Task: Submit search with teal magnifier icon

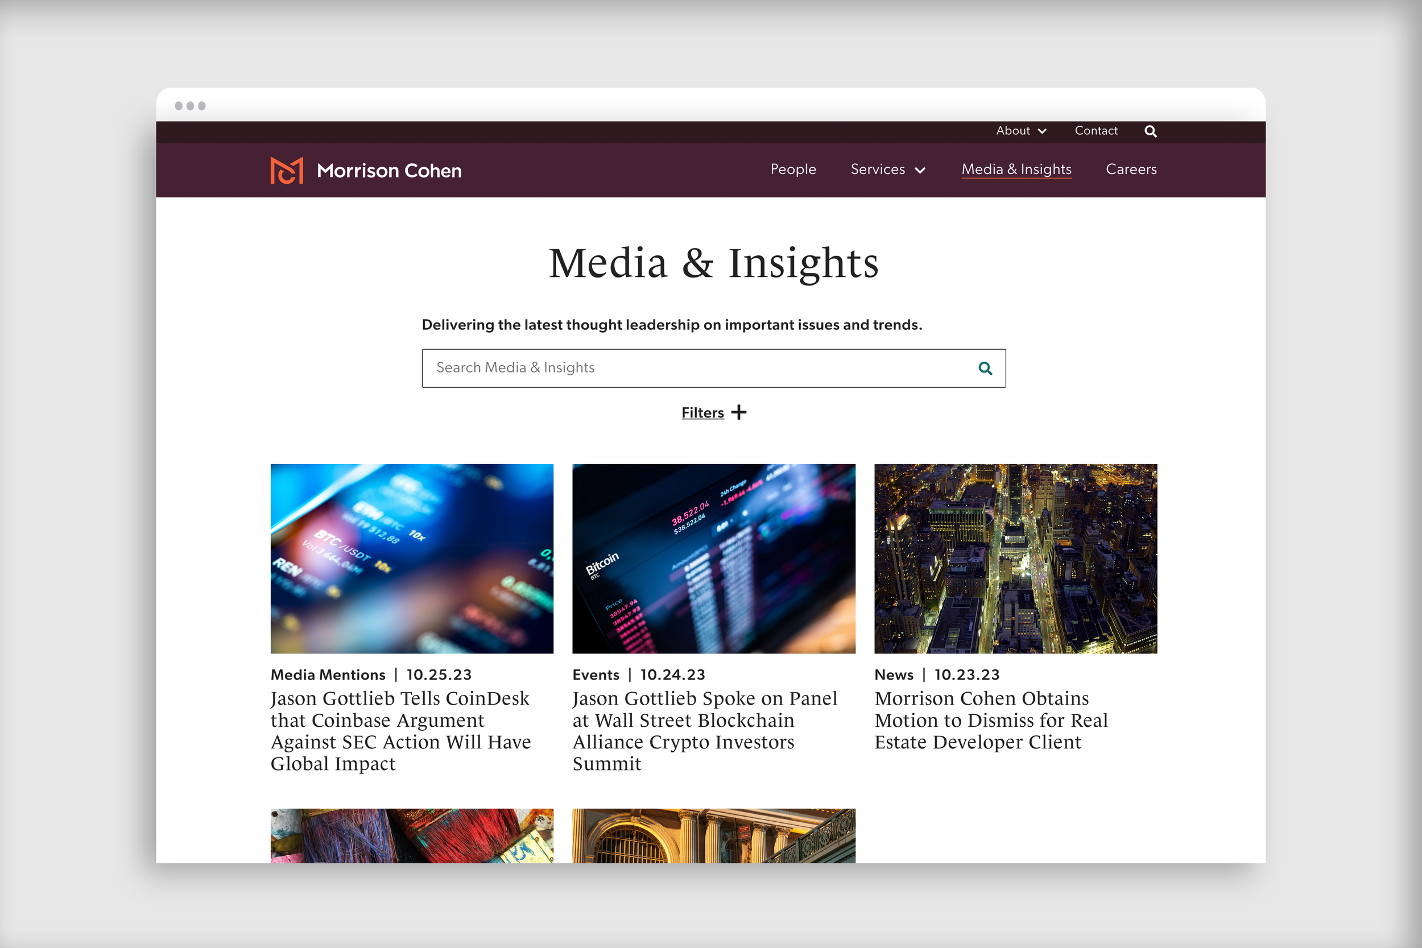Action: point(985,368)
